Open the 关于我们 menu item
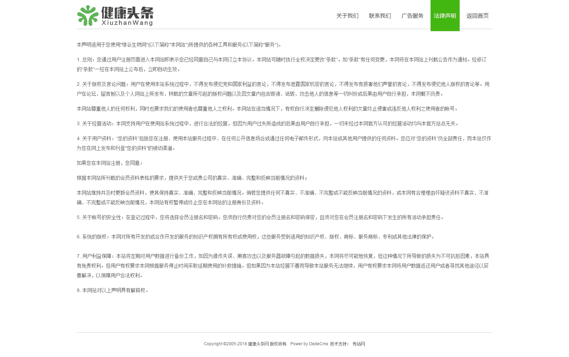 tap(347, 16)
